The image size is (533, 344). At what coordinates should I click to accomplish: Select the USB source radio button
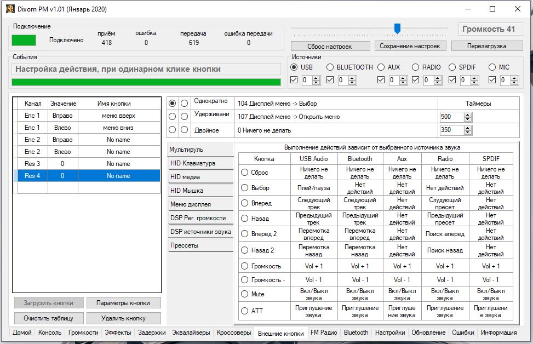point(294,67)
